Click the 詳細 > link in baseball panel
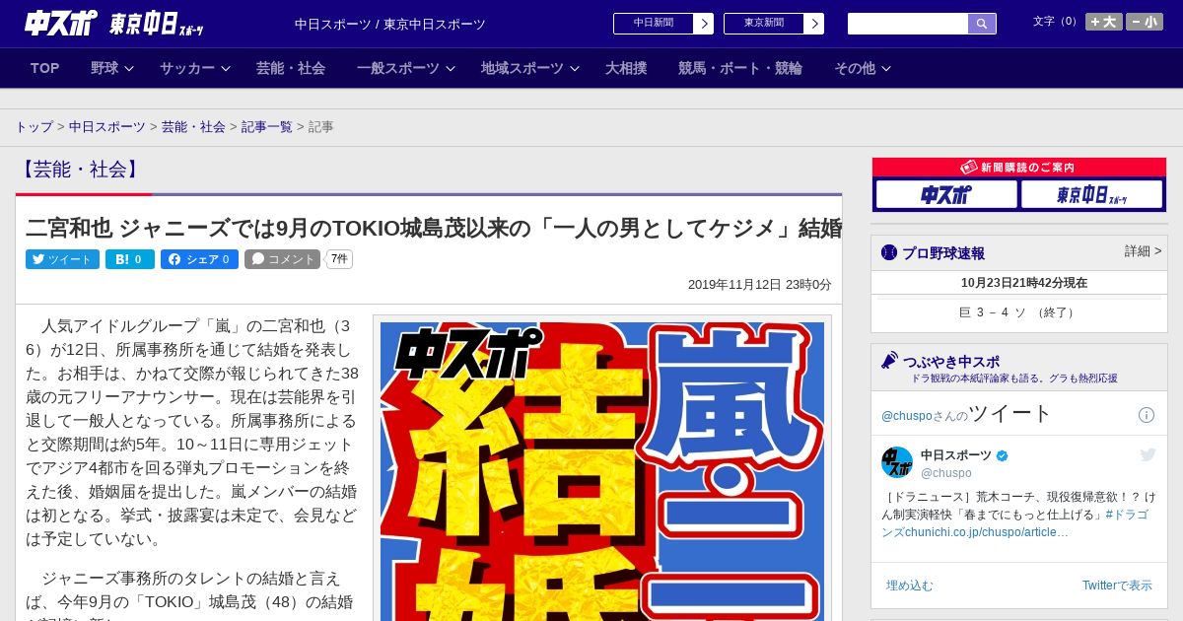This screenshot has height=621, width=1183. (x=1144, y=251)
